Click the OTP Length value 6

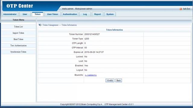click(x=85, y=43)
